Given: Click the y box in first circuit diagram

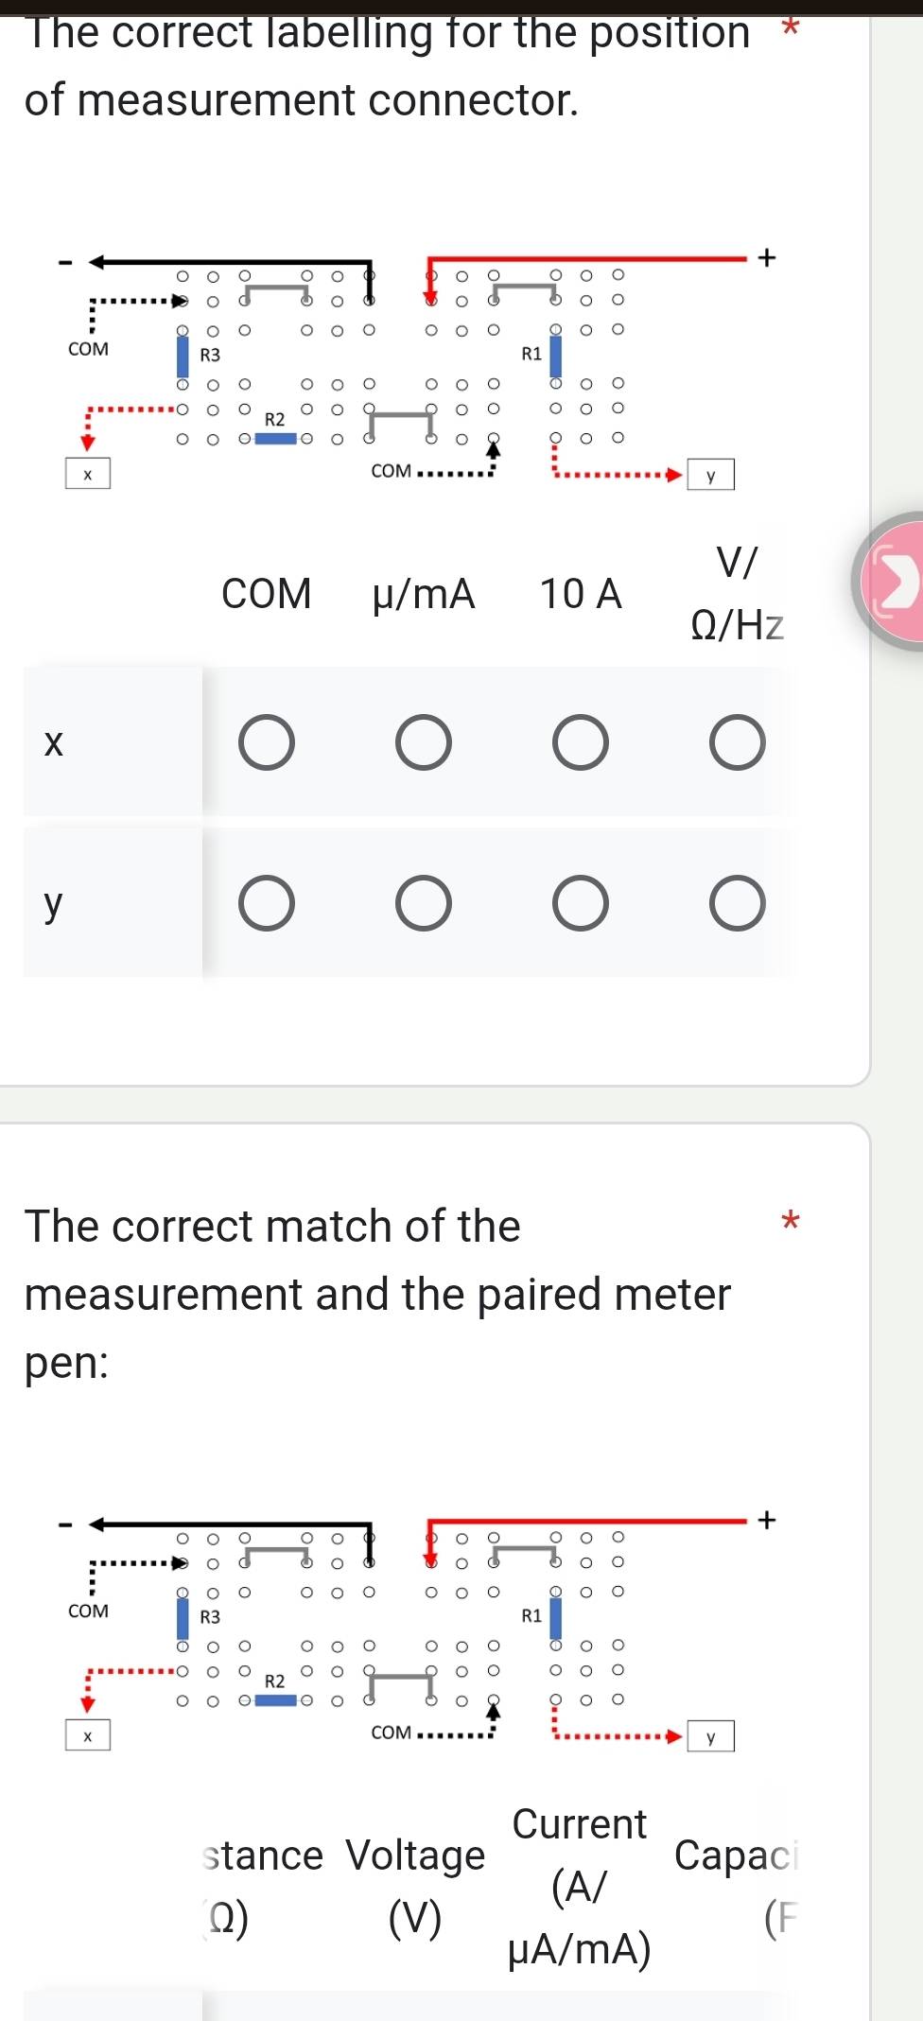Looking at the screenshot, I should tap(711, 475).
